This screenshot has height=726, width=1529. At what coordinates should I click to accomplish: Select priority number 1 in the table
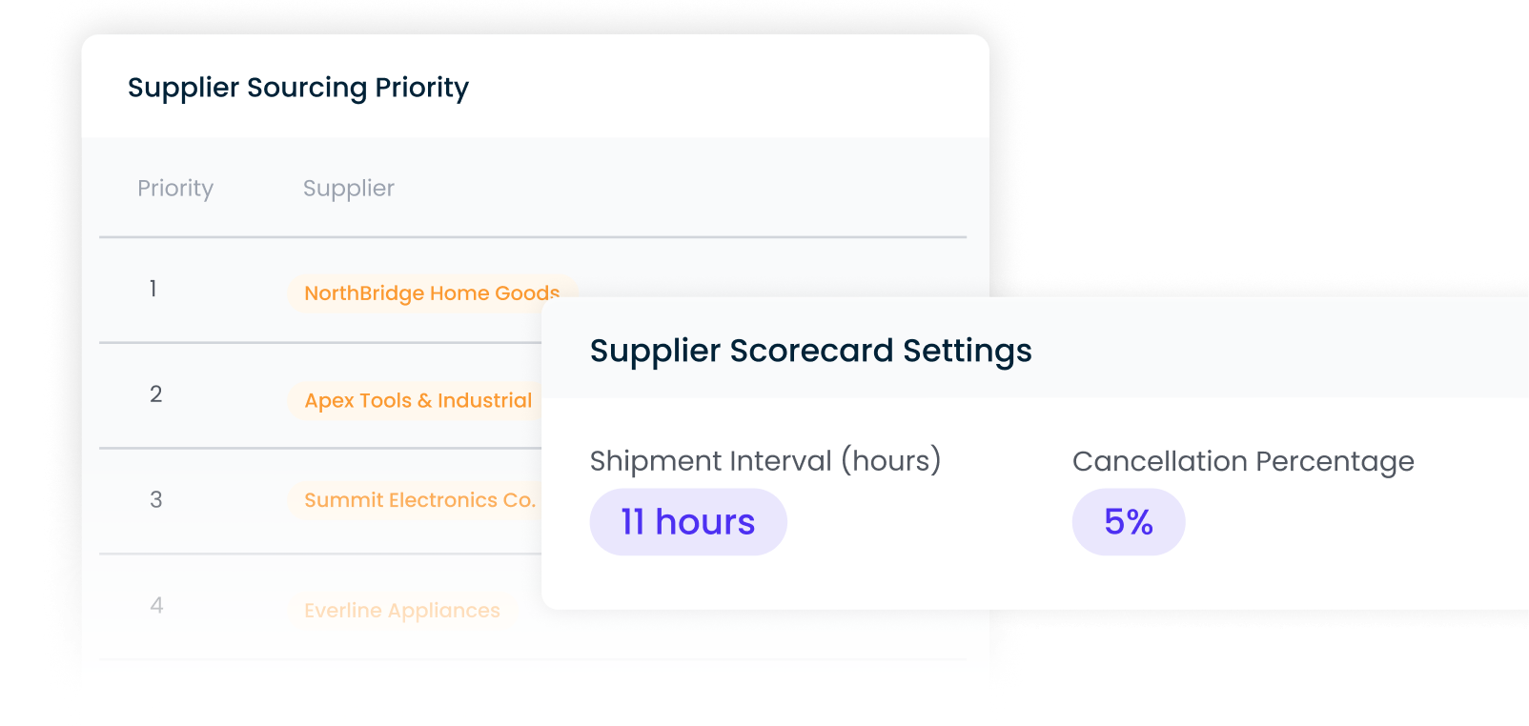point(153,290)
